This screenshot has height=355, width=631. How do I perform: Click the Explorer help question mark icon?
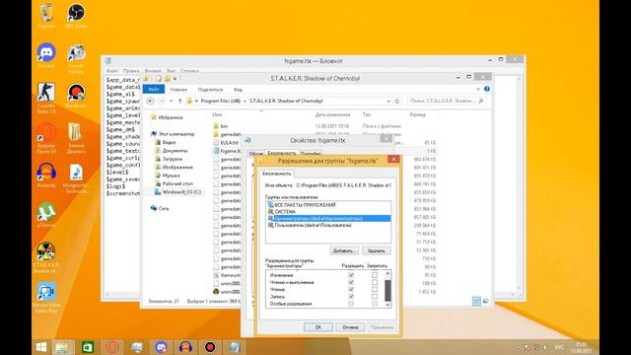pyautogui.click(x=487, y=89)
